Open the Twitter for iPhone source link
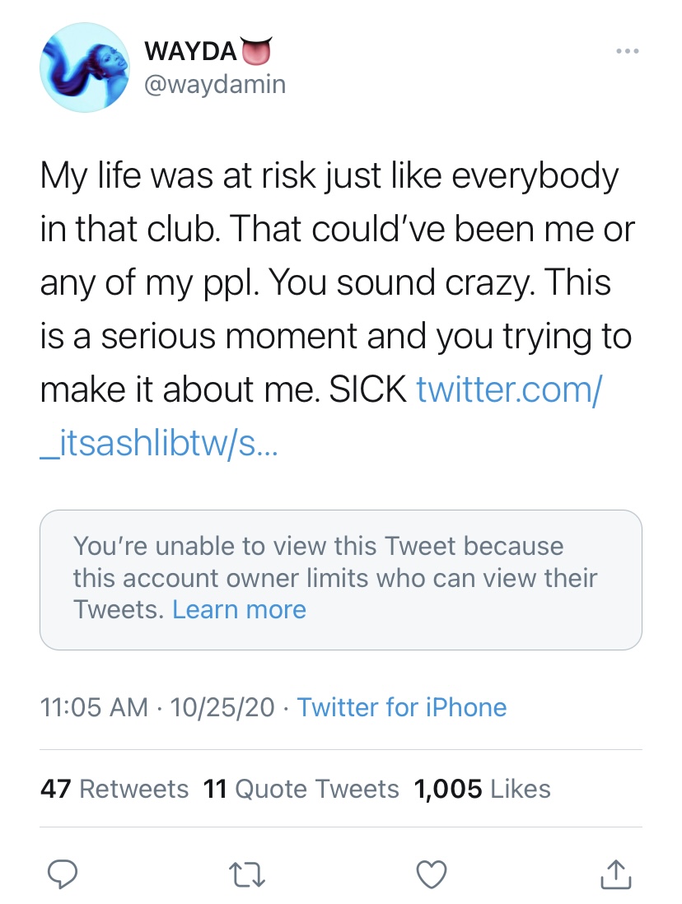The width and height of the screenshot is (682, 904). click(x=401, y=707)
